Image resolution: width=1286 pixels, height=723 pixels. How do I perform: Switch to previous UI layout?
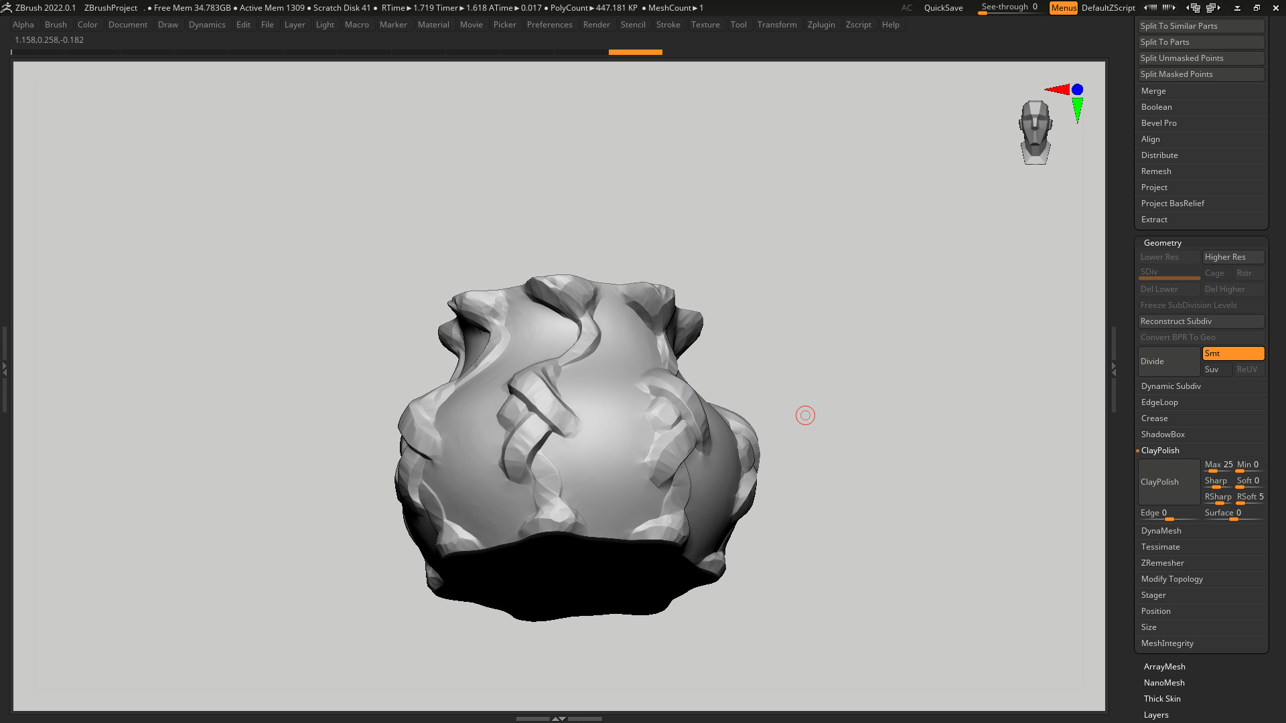tap(1193, 7)
